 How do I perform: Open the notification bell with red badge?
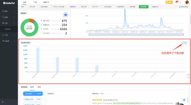(x=176, y=2)
